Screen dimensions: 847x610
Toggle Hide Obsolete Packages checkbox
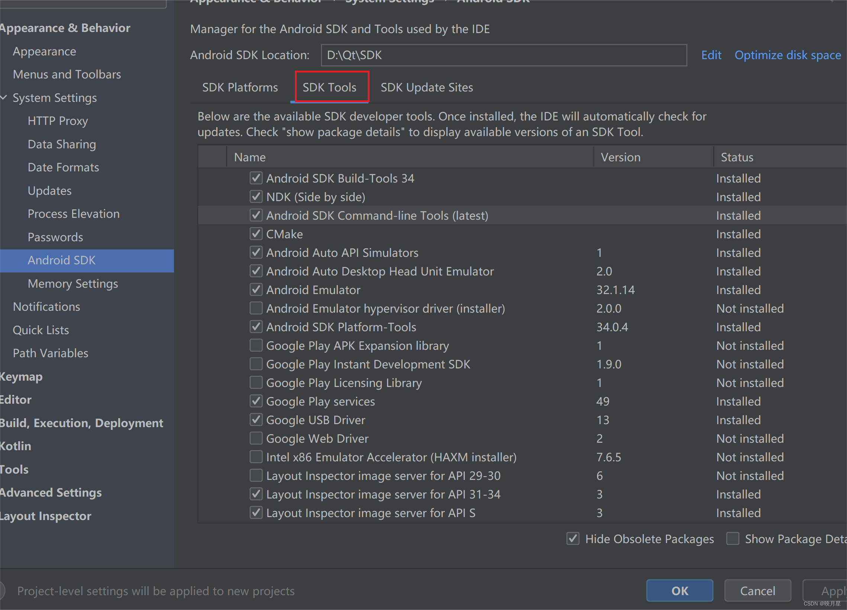pyautogui.click(x=573, y=539)
